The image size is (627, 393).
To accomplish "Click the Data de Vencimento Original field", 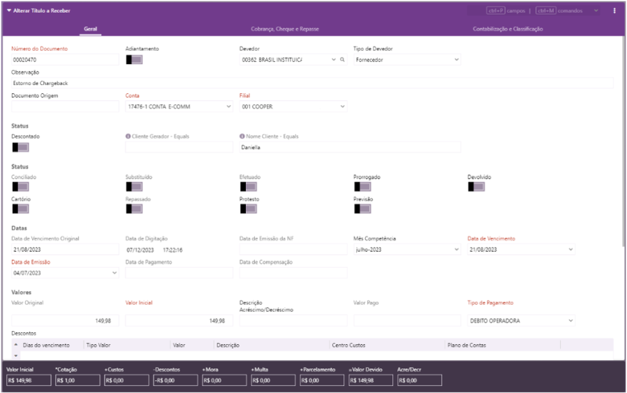I will click(65, 250).
